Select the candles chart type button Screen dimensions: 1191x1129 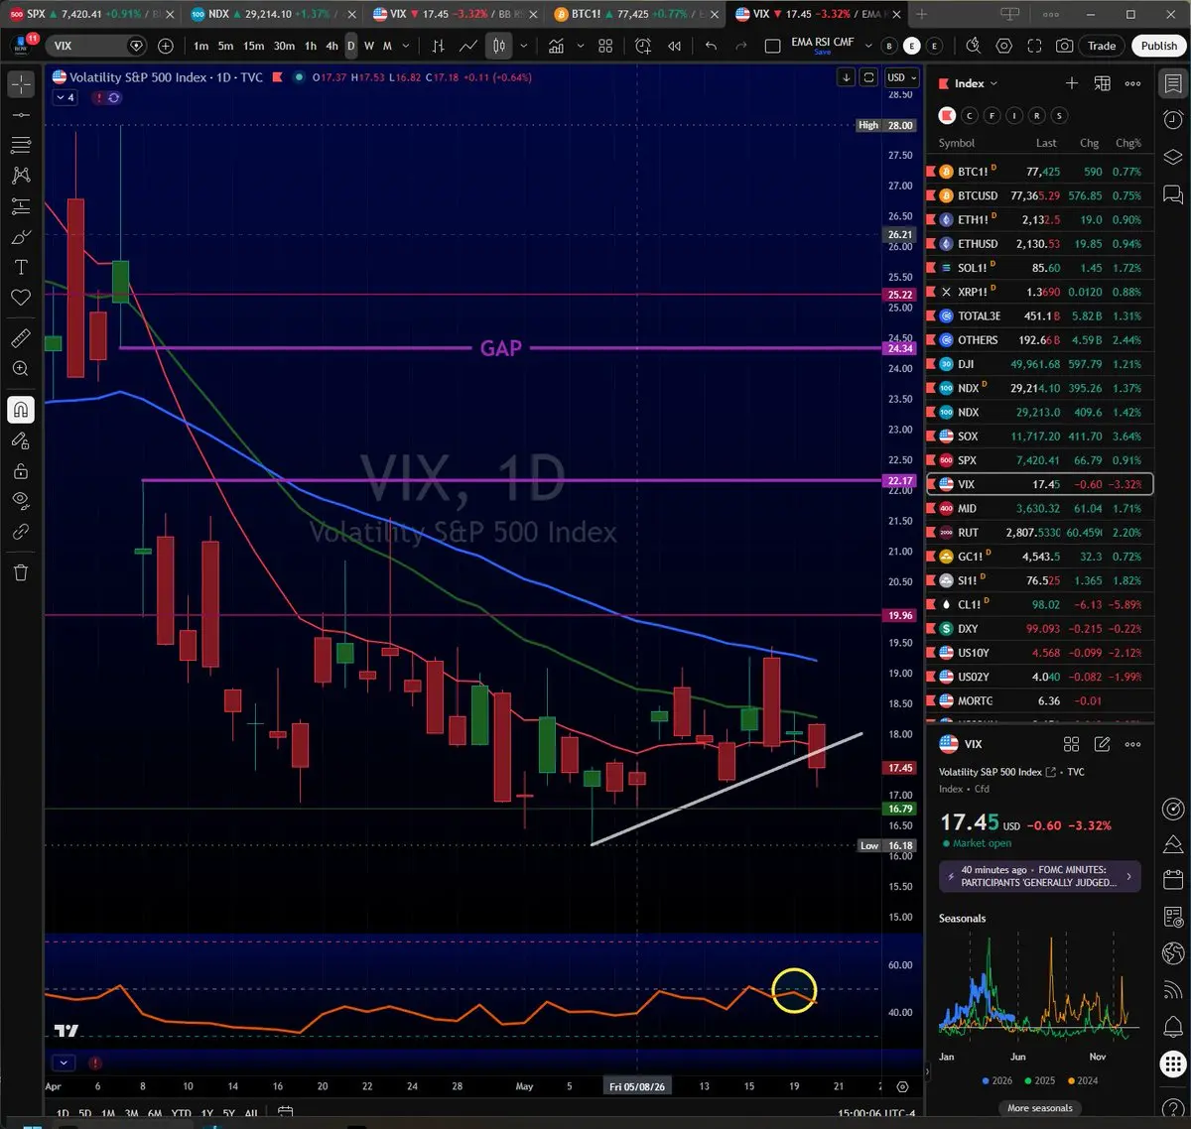pos(499,46)
